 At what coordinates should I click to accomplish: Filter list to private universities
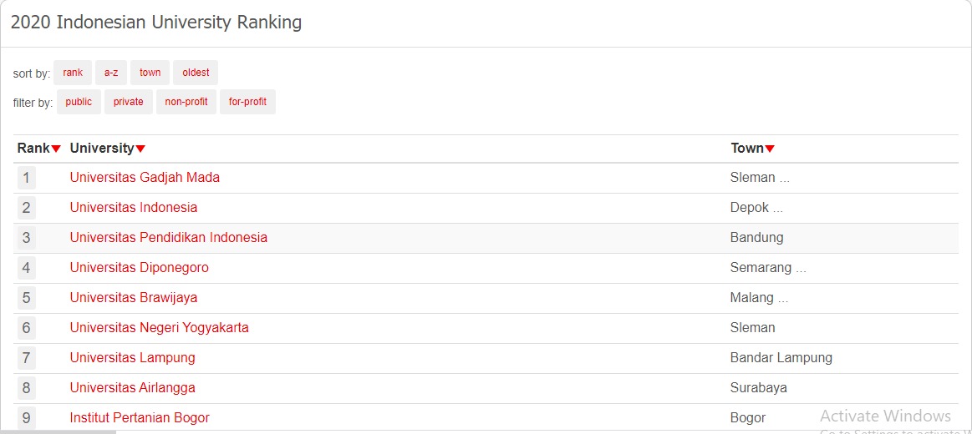click(x=129, y=102)
